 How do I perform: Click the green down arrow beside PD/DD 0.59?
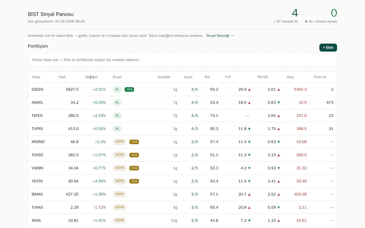[279, 207]
